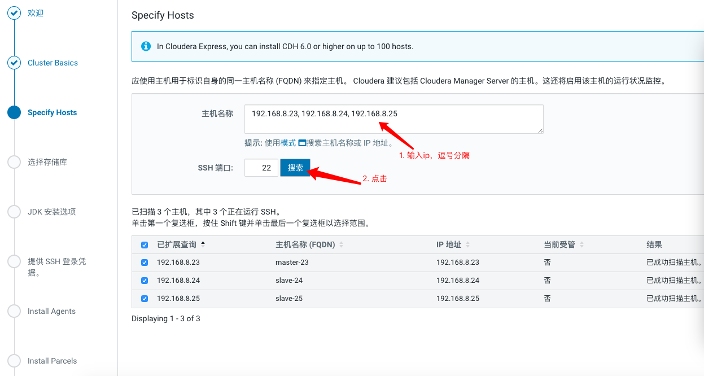Click the Cluster Basics checkmark circle
The width and height of the screenshot is (704, 376).
[x=14, y=63]
